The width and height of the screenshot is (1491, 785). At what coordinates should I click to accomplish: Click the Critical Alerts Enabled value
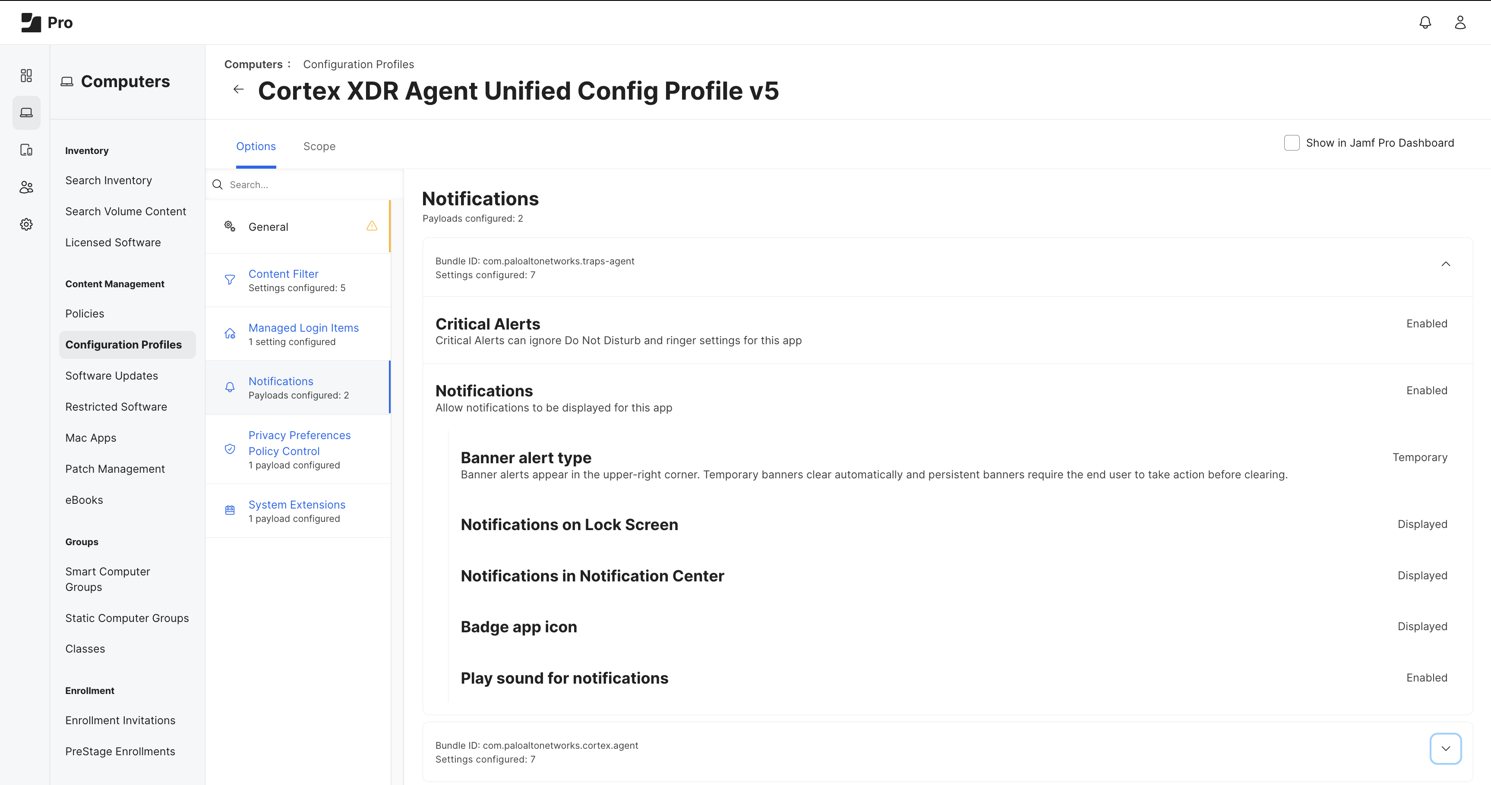pyautogui.click(x=1427, y=324)
